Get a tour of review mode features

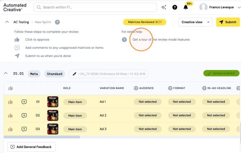161,40
